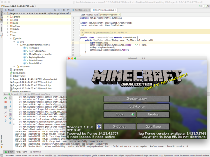Select .gitignore file
Image resolution: width=210 pixels, height=157 pixels.
click(x=18, y=70)
